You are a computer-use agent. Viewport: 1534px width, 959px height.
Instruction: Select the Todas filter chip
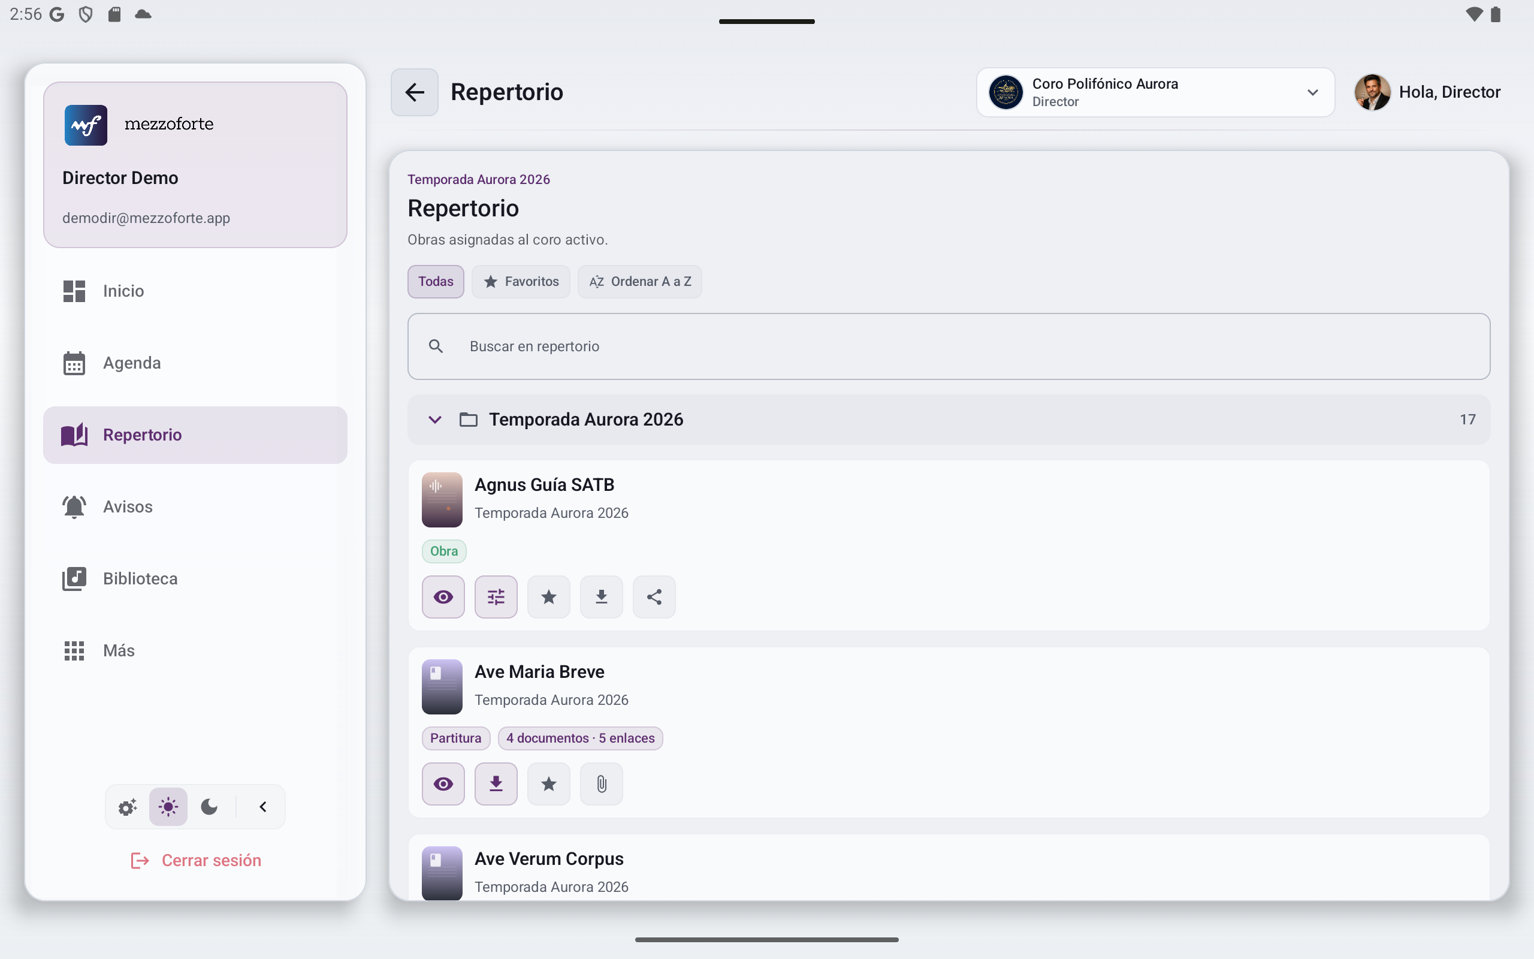click(x=436, y=282)
